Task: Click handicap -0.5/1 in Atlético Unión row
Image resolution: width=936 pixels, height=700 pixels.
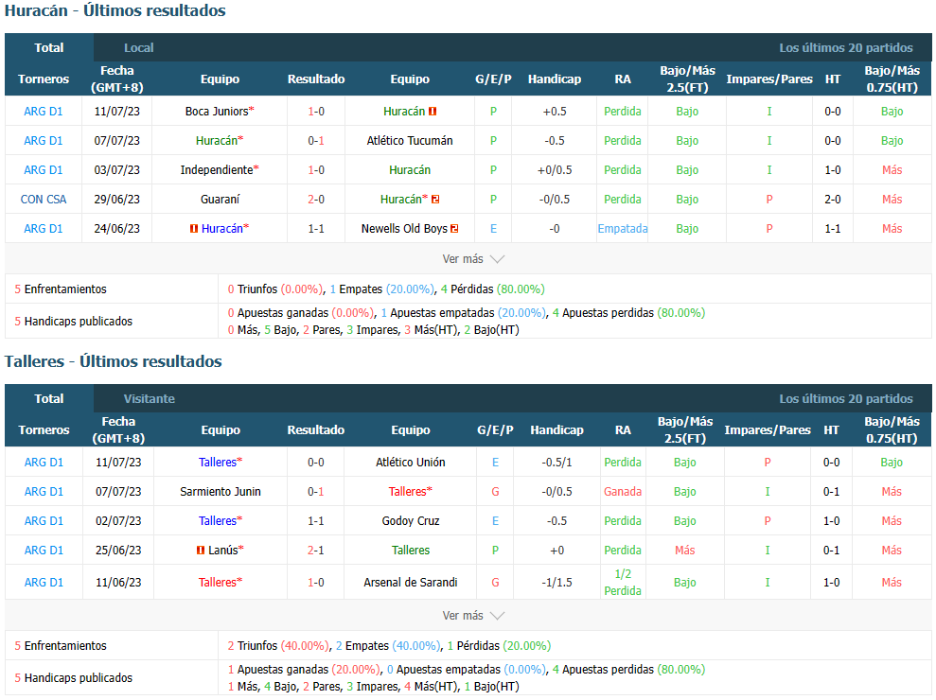Action: coord(556,463)
